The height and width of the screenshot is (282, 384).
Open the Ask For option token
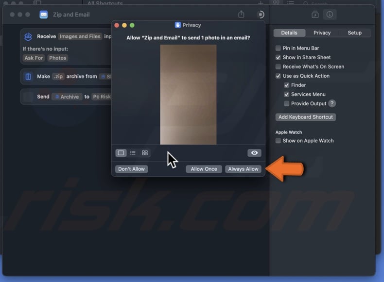[34, 58]
